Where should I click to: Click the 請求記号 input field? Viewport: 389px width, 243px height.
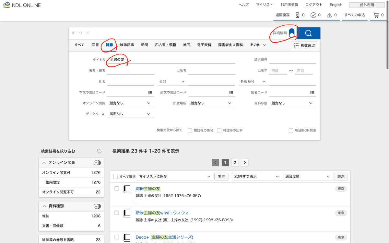point(293,60)
